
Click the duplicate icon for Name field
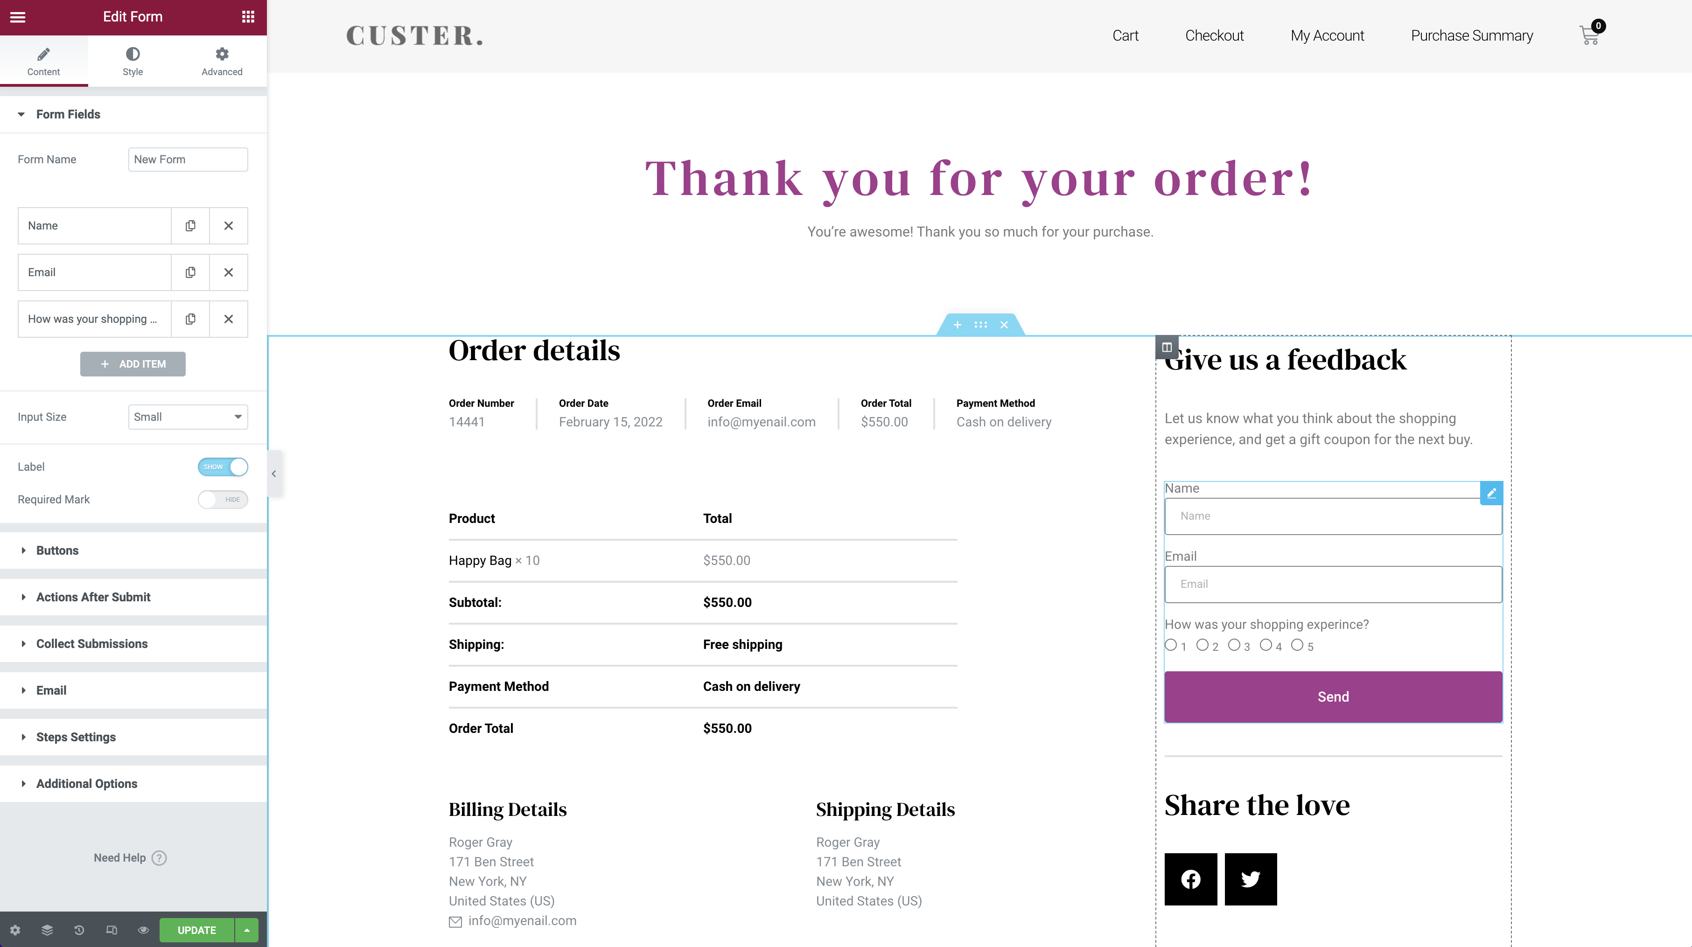click(189, 225)
